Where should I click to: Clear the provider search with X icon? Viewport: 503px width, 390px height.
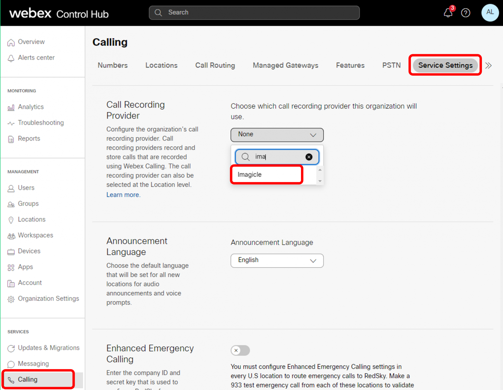click(309, 157)
